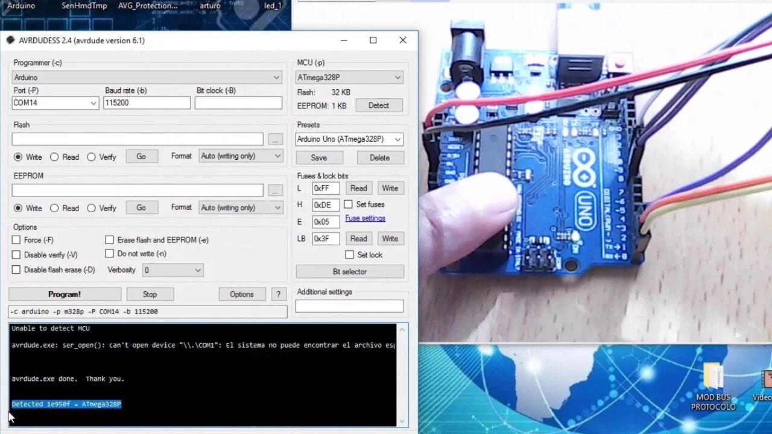Enable Disable flash erase (-D) checkbox
This screenshot has width=772, height=434.
pyautogui.click(x=16, y=270)
